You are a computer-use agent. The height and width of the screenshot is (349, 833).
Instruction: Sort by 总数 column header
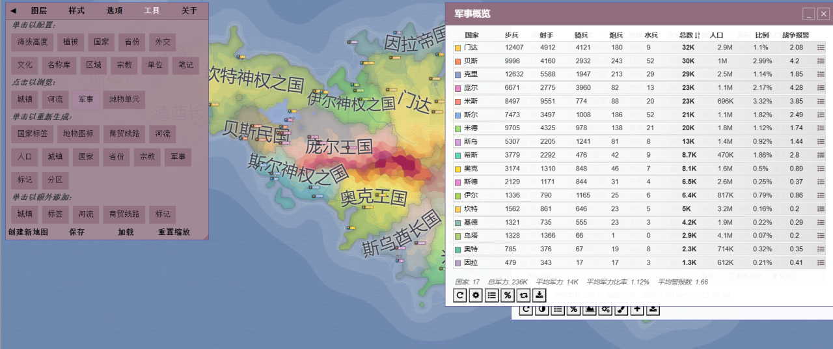coord(689,35)
